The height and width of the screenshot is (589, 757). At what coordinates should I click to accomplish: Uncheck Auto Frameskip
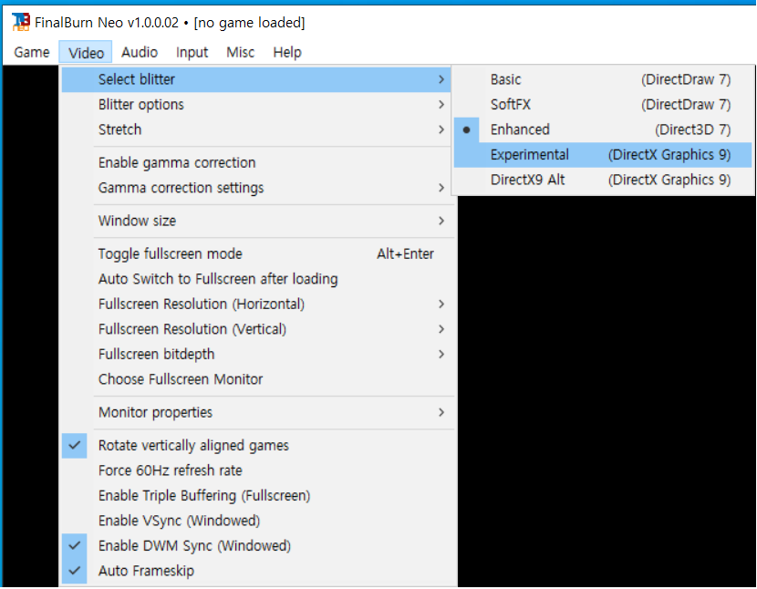tap(256, 571)
